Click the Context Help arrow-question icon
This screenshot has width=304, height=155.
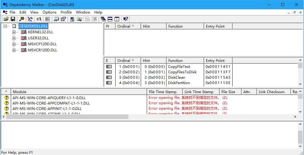pos(126,19)
